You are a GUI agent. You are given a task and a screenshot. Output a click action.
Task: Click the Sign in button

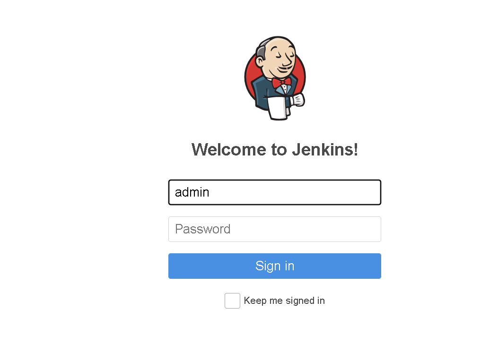pos(275,266)
